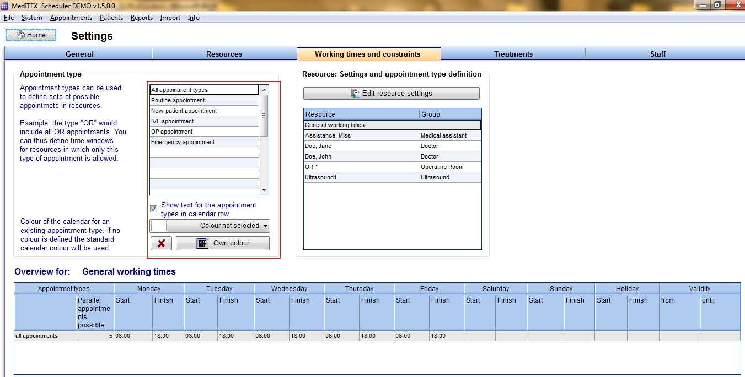Click Friday finish time 18:00 cell
The image size is (745, 377).
(x=447, y=336)
